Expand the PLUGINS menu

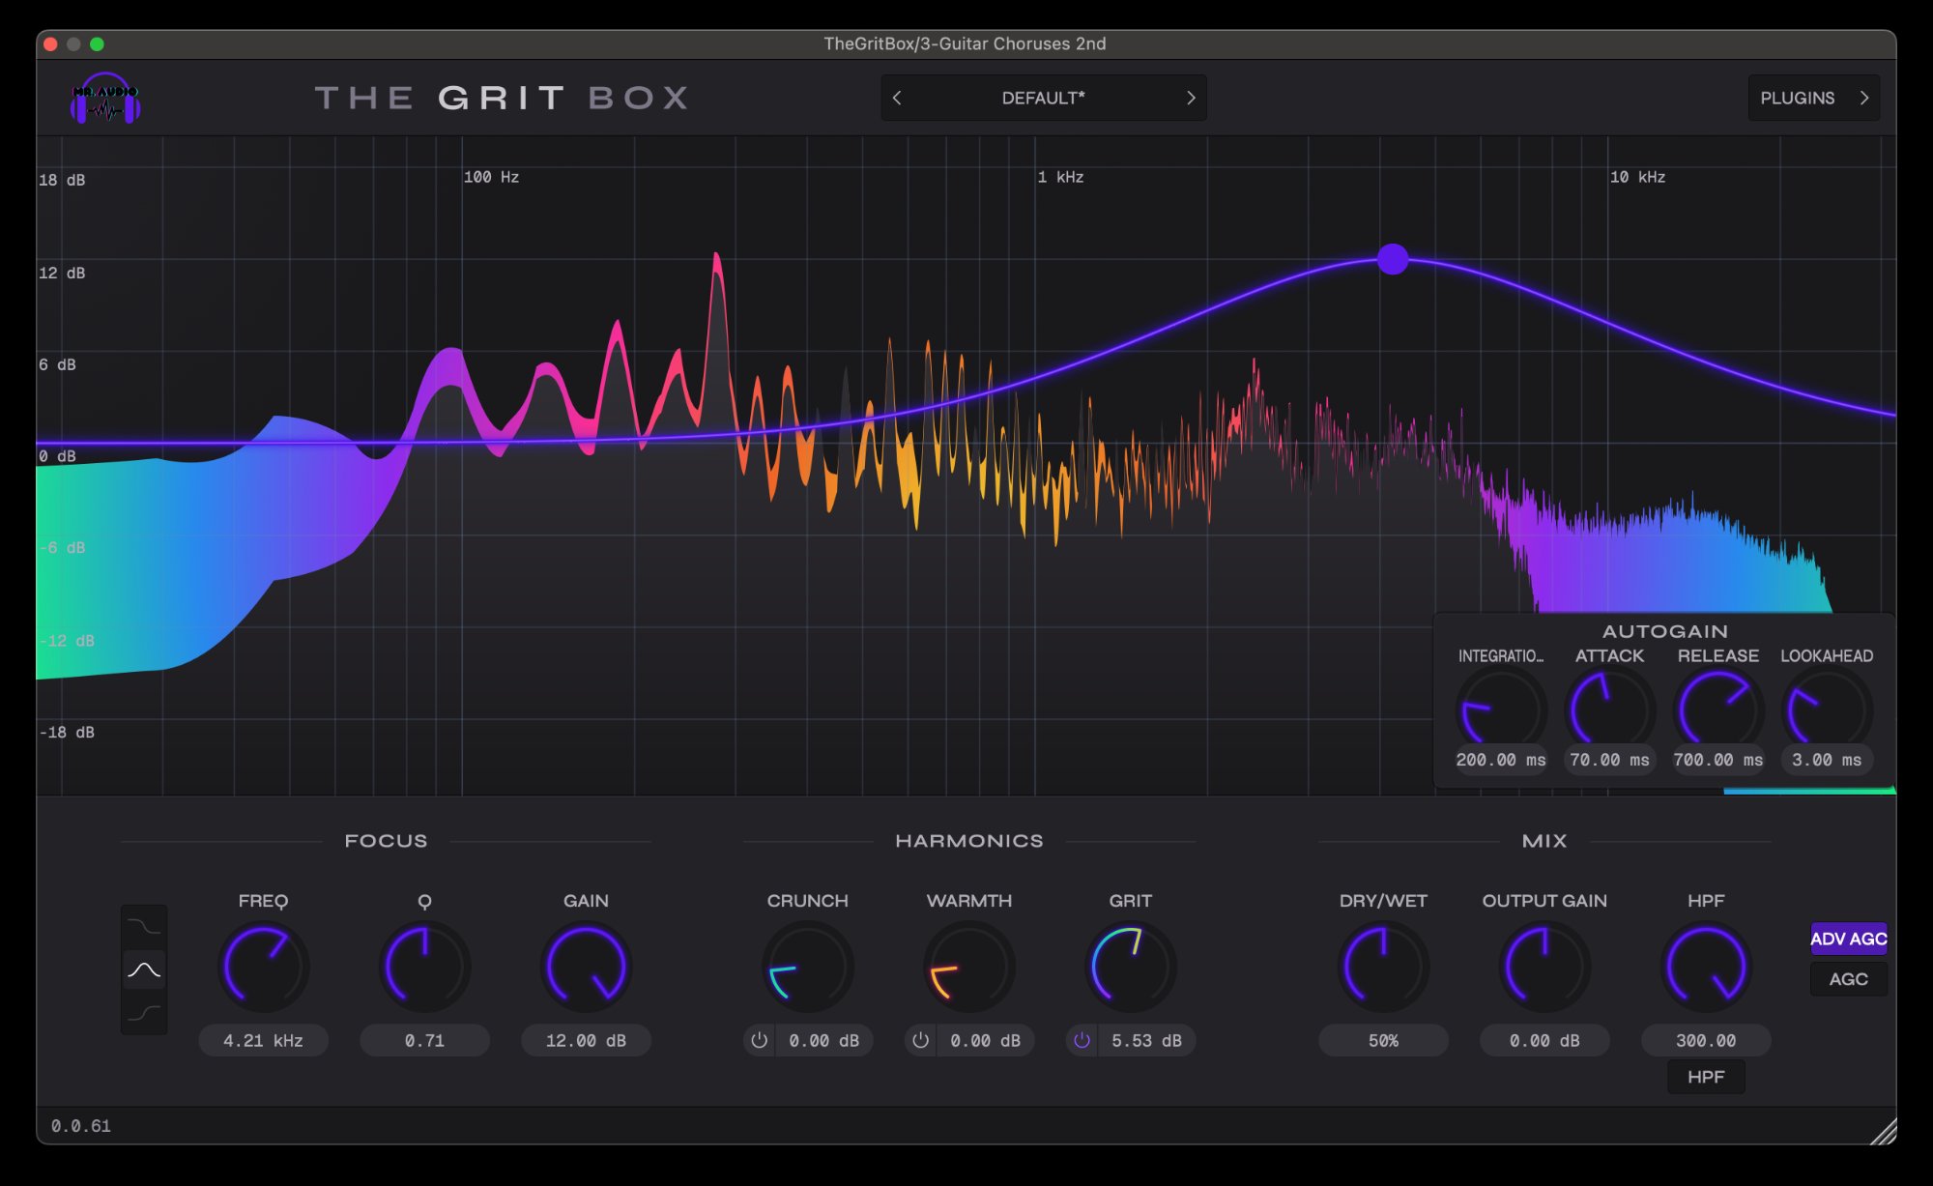pyautogui.click(x=1813, y=98)
